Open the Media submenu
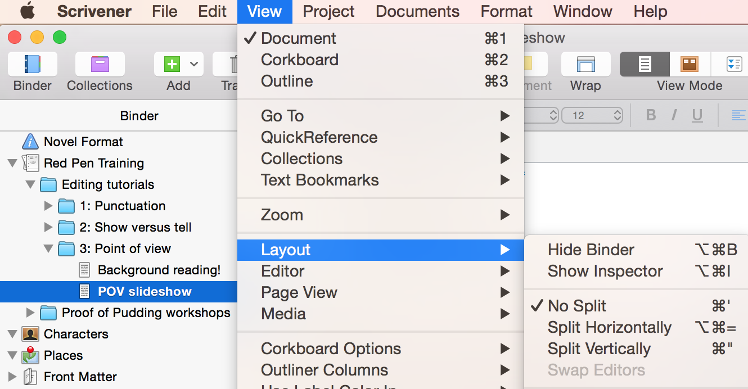748x389 pixels. click(381, 314)
